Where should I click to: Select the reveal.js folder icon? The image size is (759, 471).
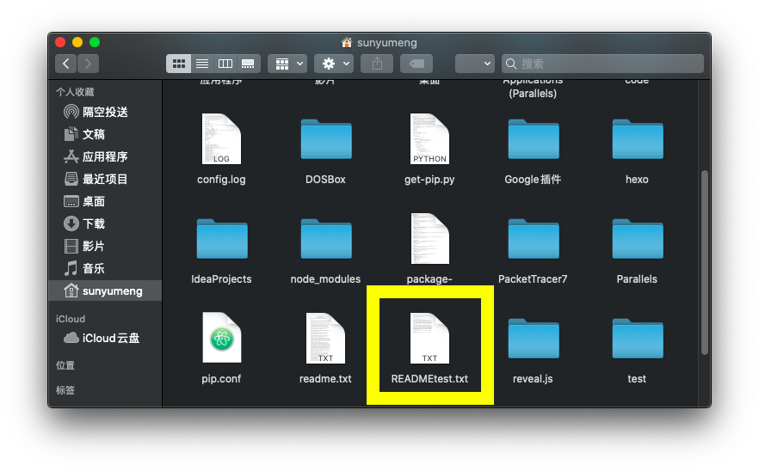533,339
